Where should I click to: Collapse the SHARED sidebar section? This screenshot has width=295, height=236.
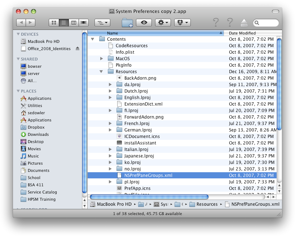(18, 59)
